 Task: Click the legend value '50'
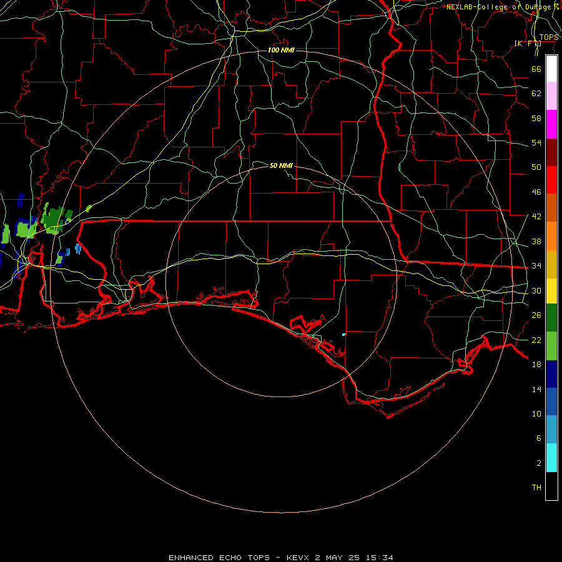tap(536, 167)
